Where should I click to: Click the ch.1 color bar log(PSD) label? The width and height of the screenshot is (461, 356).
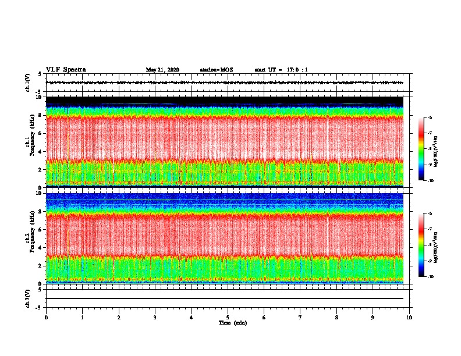click(435, 152)
